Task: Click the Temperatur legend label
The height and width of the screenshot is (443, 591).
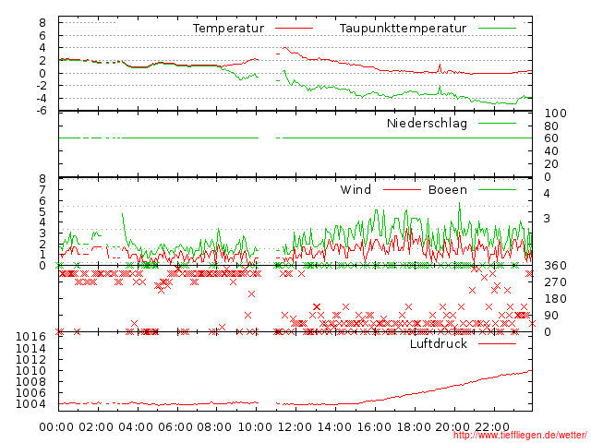Action: (x=228, y=29)
